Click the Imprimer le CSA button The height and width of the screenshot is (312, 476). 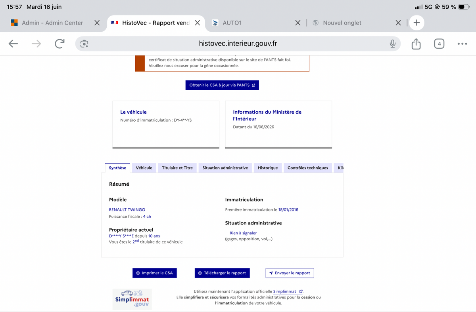point(155,273)
